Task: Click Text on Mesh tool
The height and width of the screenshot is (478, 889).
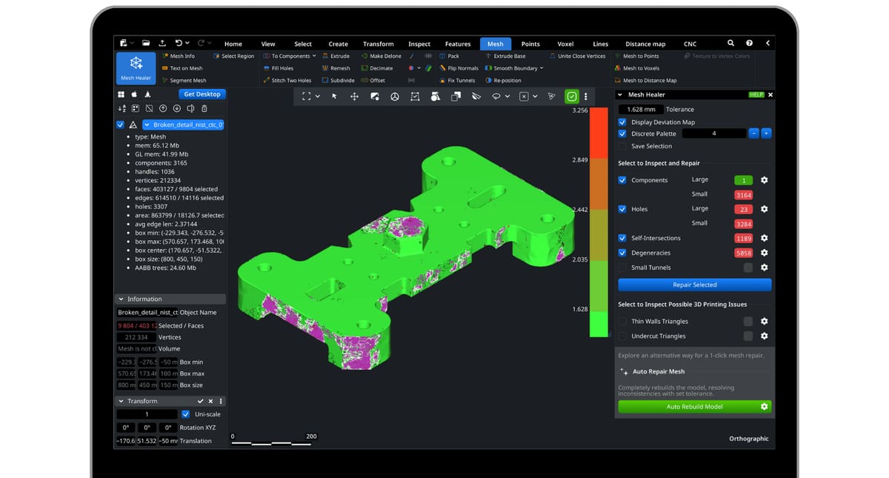Action: tap(182, 68)
